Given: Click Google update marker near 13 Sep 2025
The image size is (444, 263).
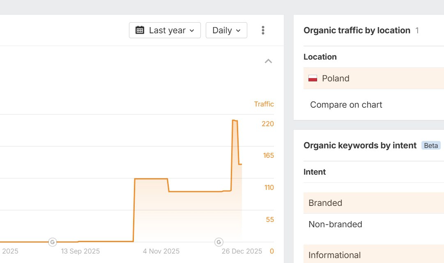Looking at the screenshot, I should coord(53,242).
